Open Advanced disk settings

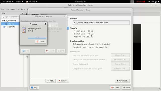point(122,81)
